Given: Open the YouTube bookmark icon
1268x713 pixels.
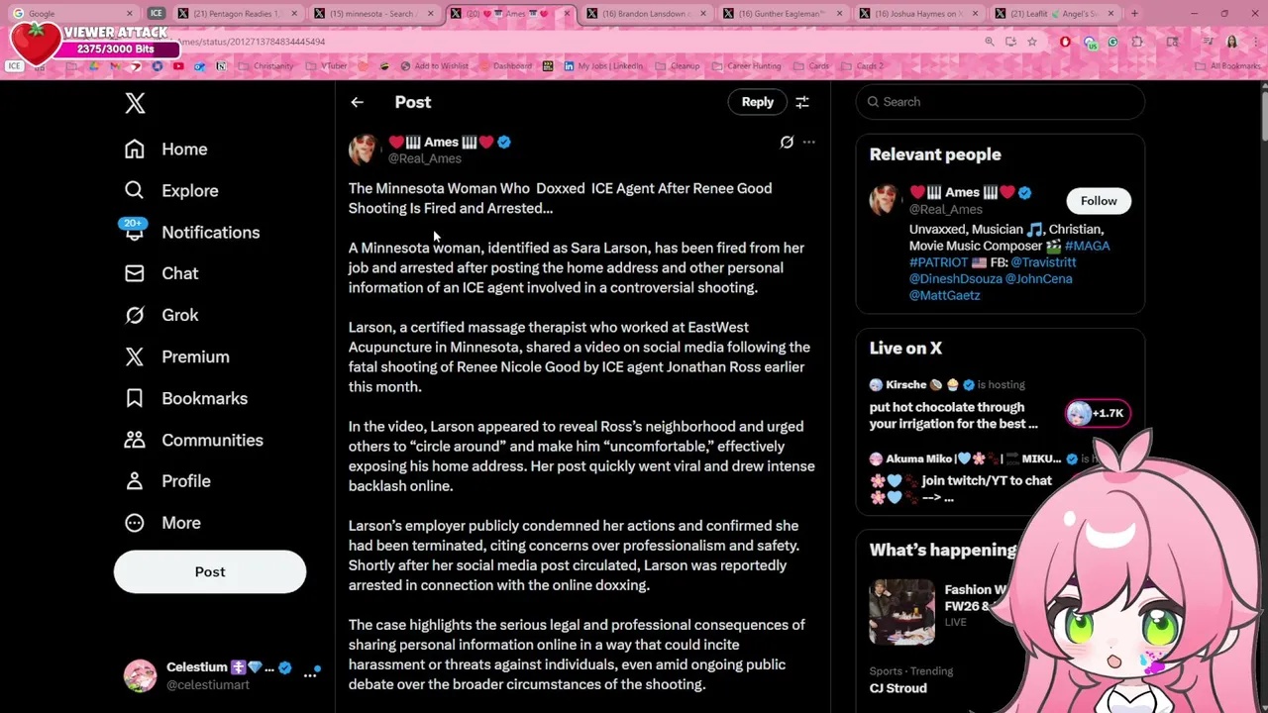Looking at the screenshot, I should 178,66.
